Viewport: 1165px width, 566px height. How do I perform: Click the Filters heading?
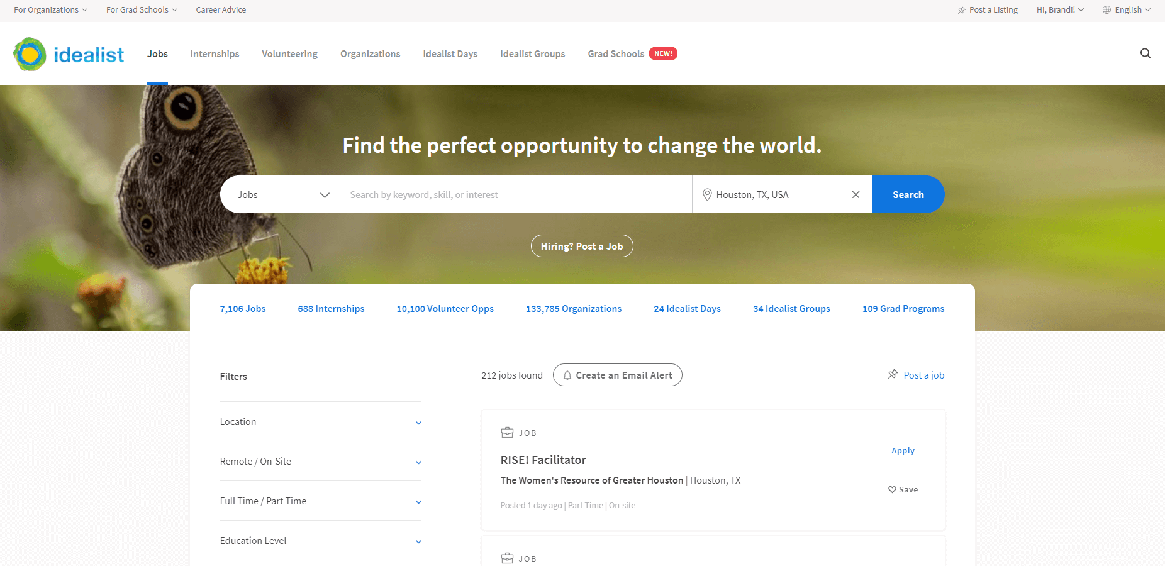[233, 377]
